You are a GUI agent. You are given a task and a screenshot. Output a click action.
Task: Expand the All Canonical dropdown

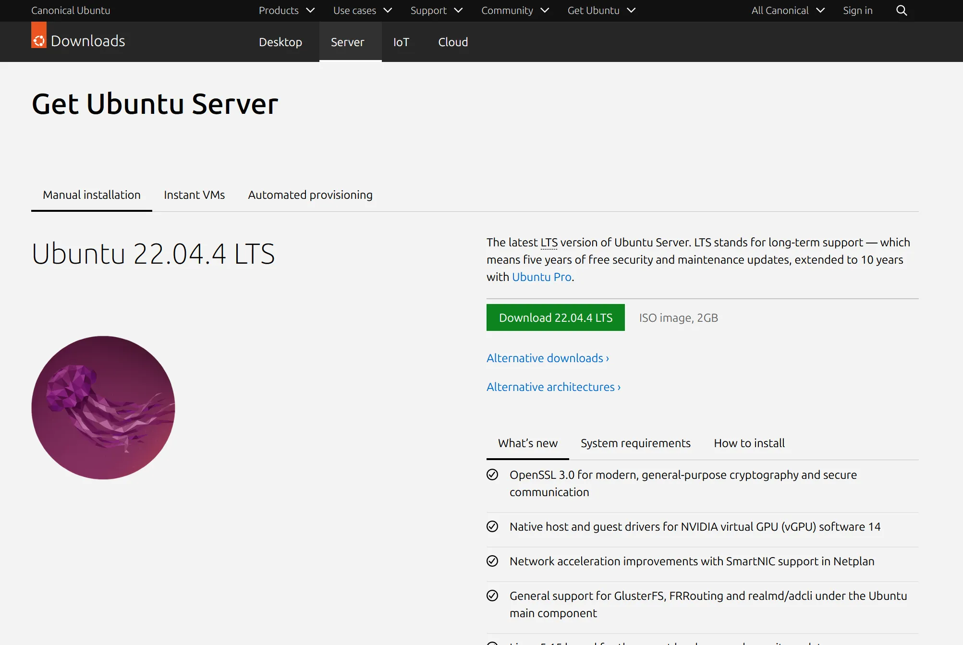tap(788, 11)
